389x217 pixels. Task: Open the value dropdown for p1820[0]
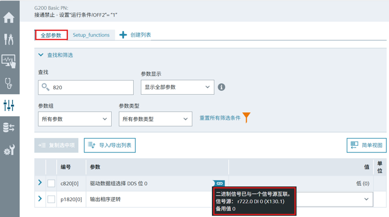(366, 199)
